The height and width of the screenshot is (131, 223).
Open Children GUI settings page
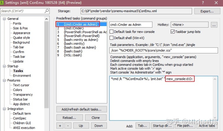click(22, 123)
